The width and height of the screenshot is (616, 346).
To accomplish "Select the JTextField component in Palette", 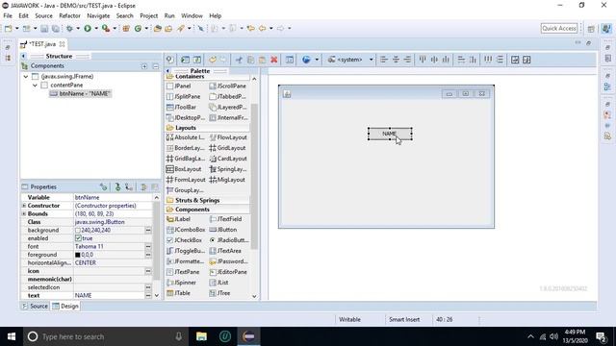I will tap(226, 219).
